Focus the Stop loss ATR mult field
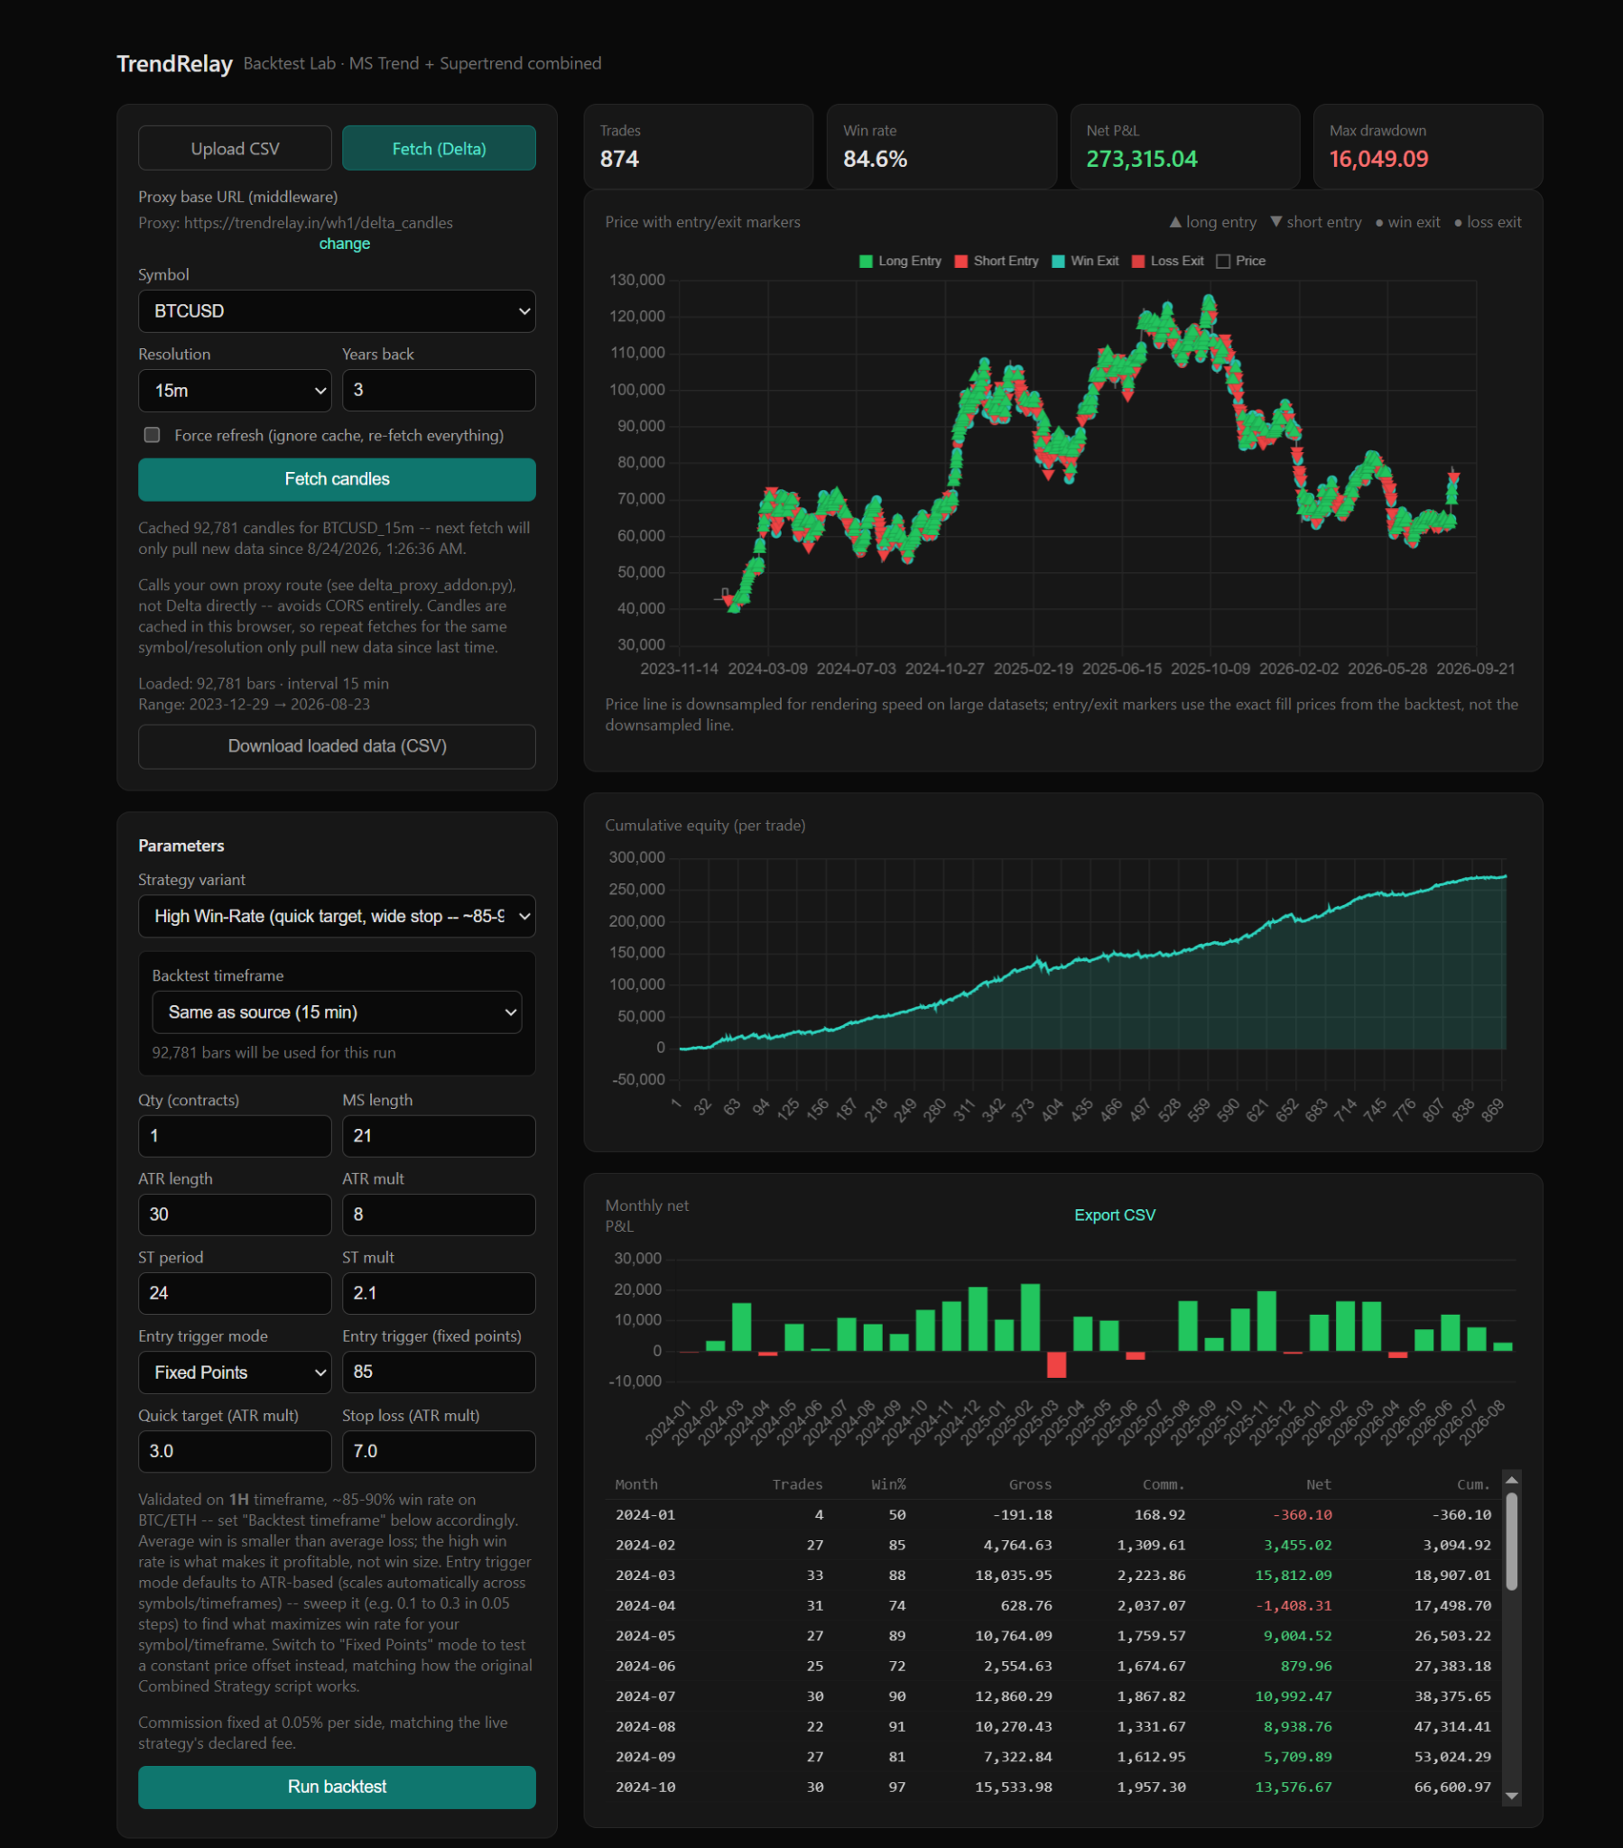The height and width of the screenshot is (1848, 1623). pyautogui.click(x=439, y=1451)
